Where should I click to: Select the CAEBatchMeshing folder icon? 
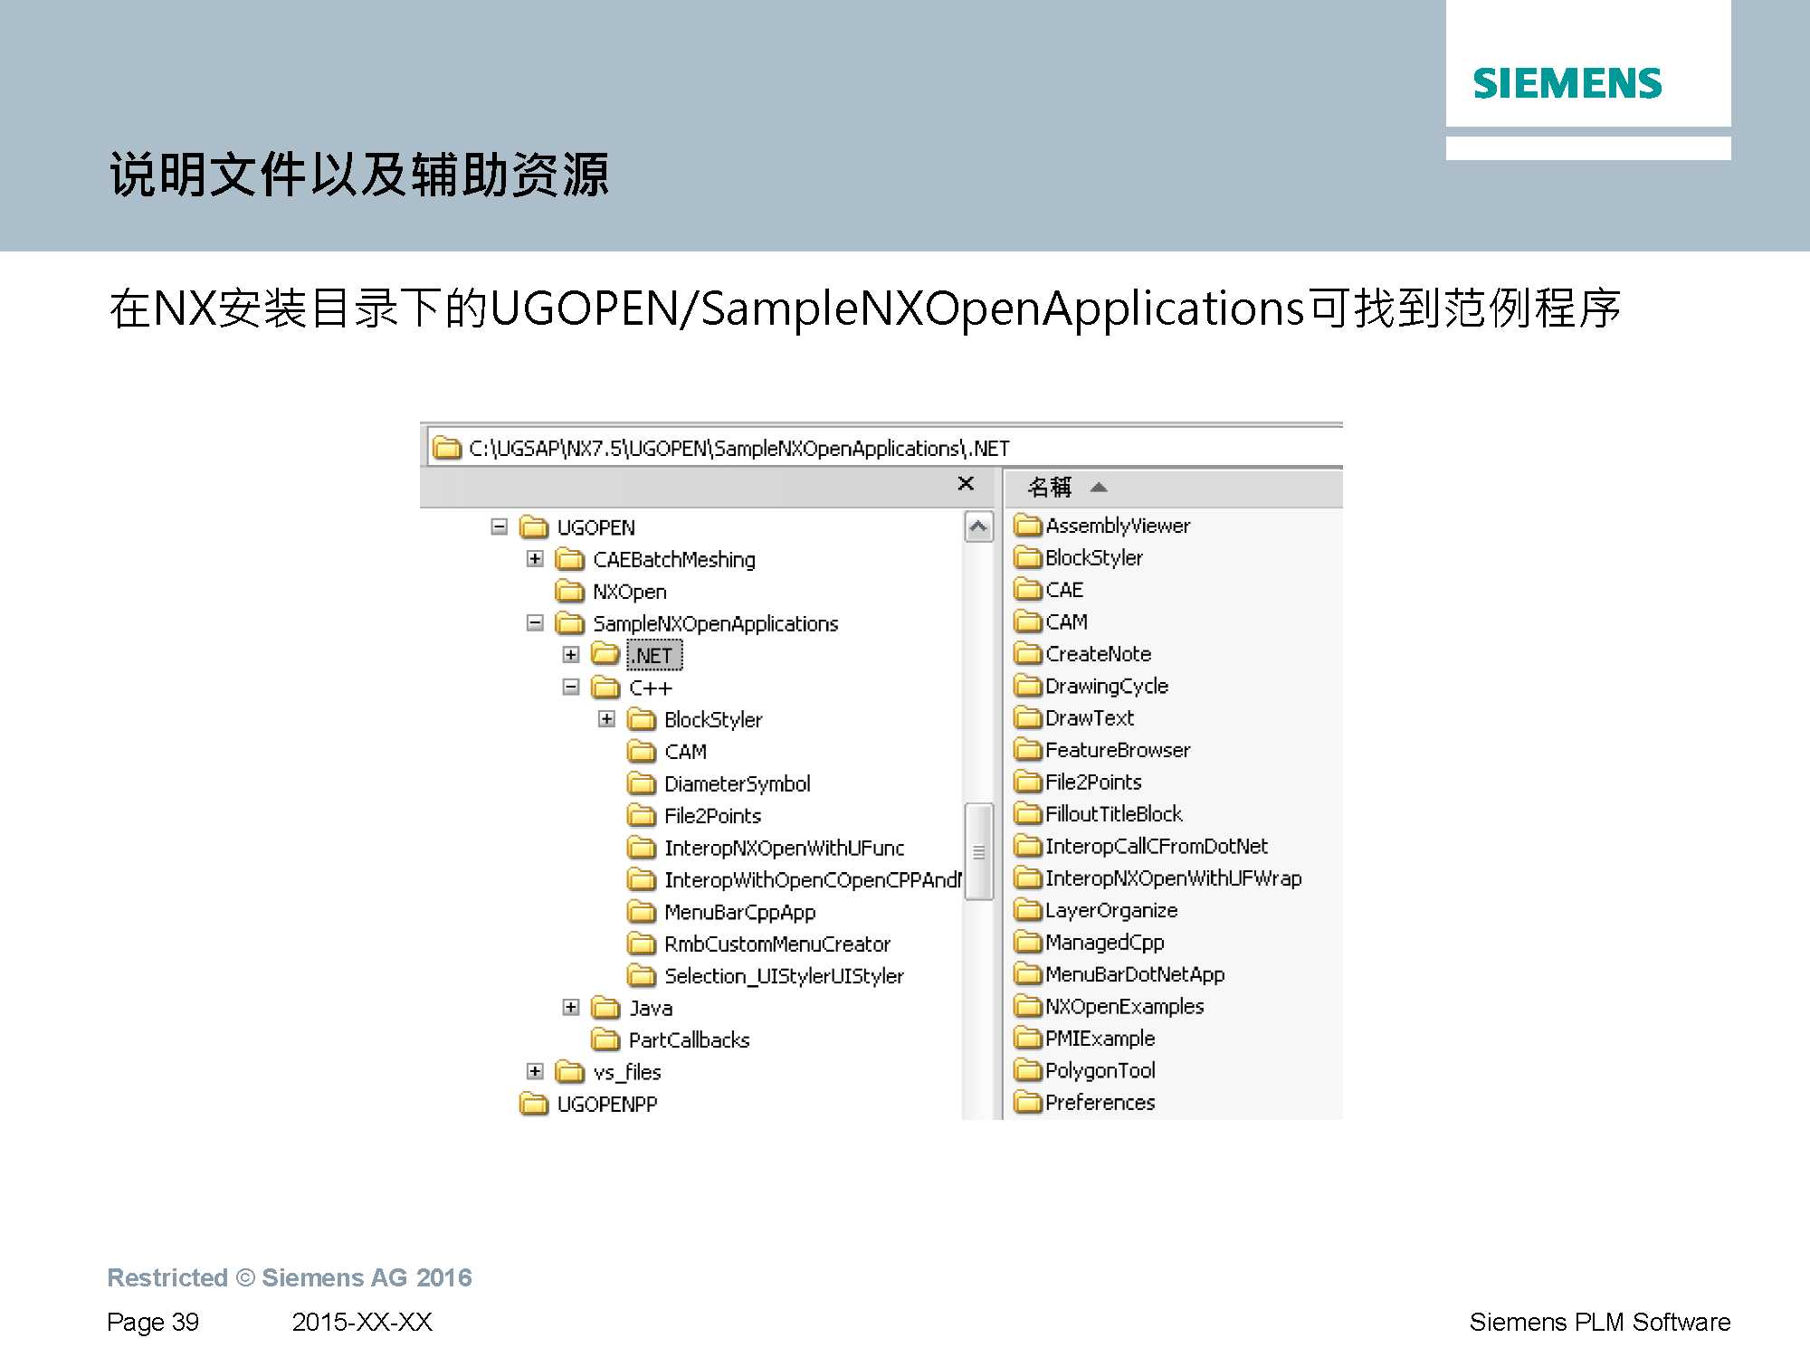coord(569,559)
